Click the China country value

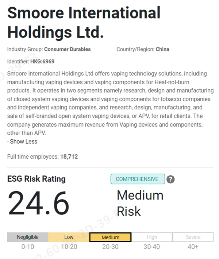point(162,49)
